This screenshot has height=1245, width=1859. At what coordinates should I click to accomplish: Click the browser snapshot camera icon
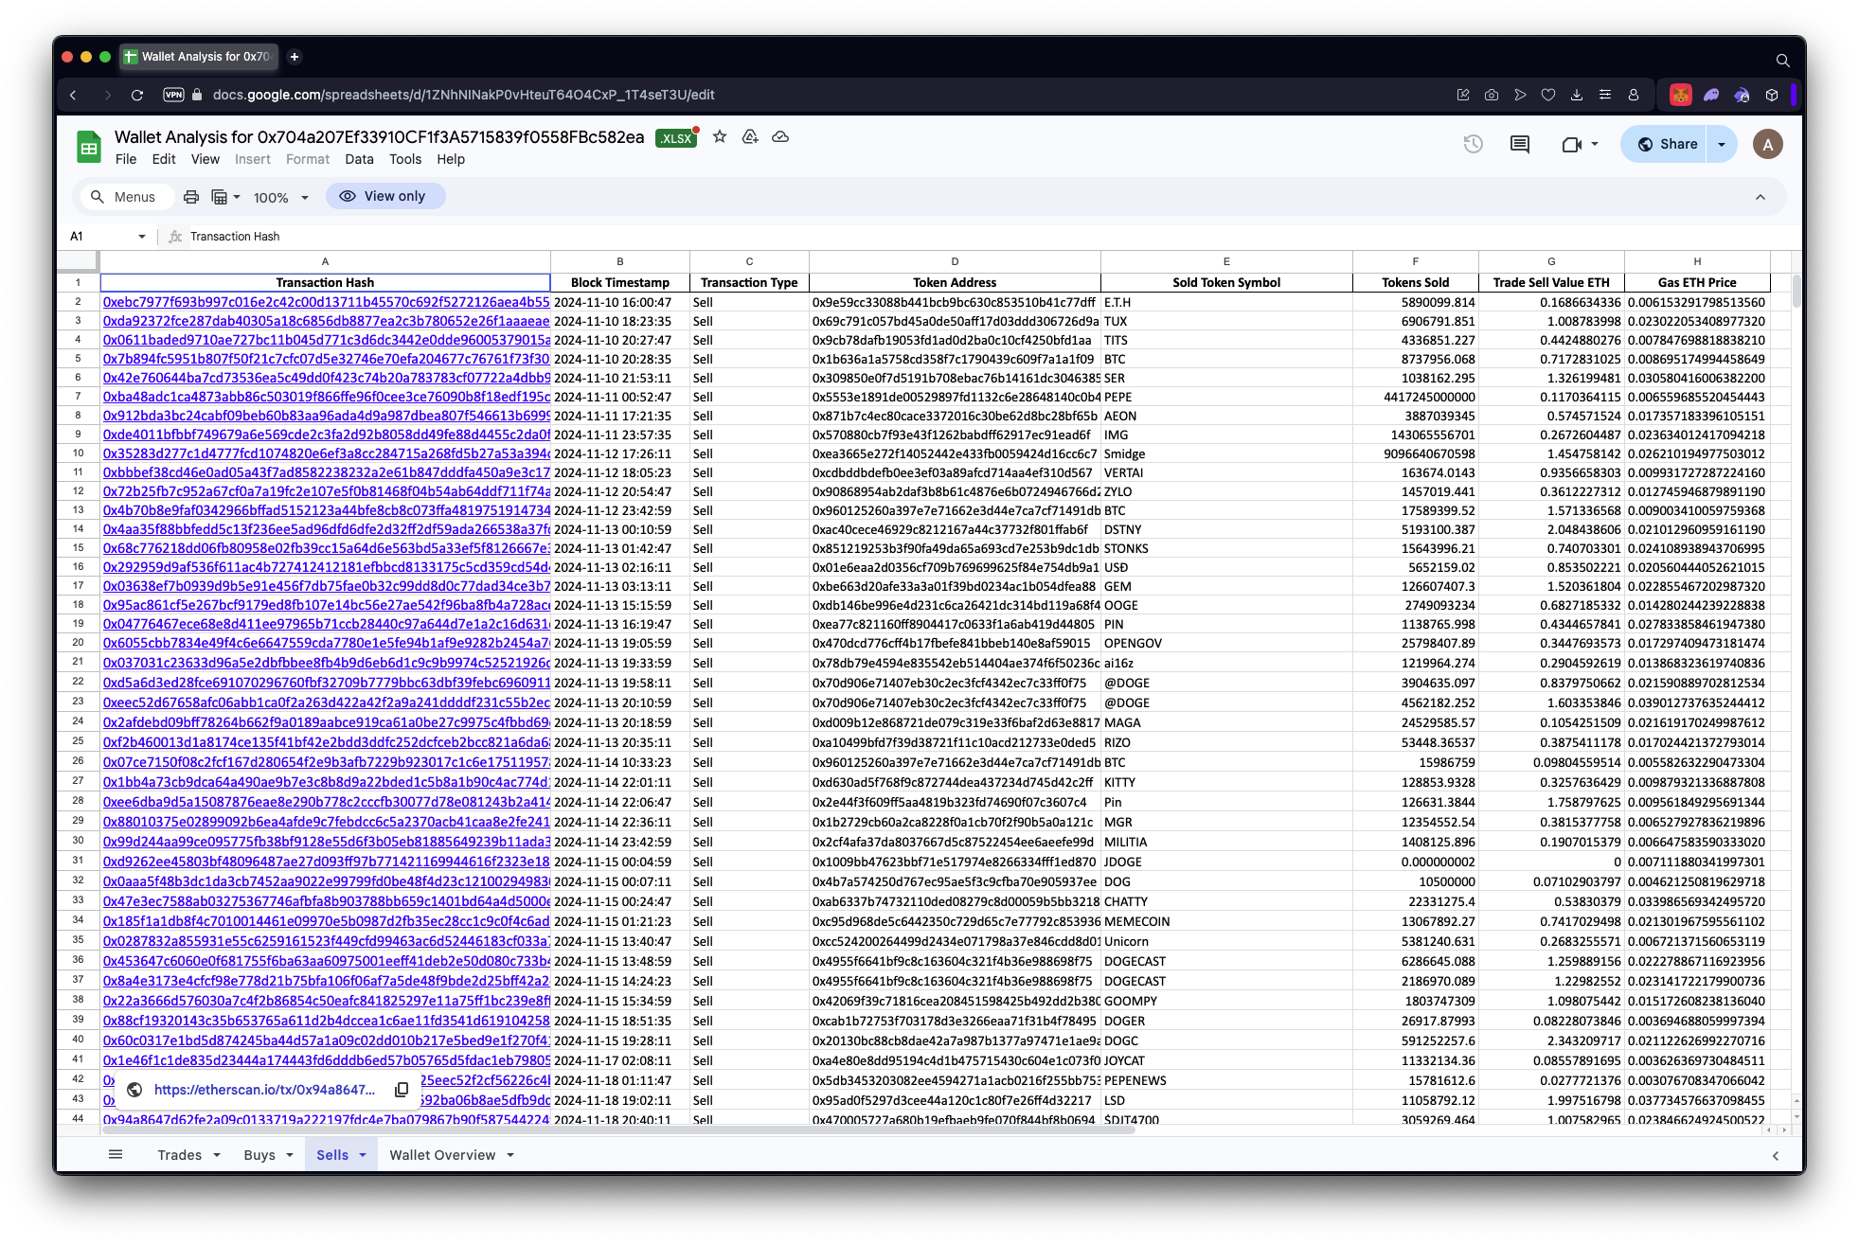(x=1492, y=95)
